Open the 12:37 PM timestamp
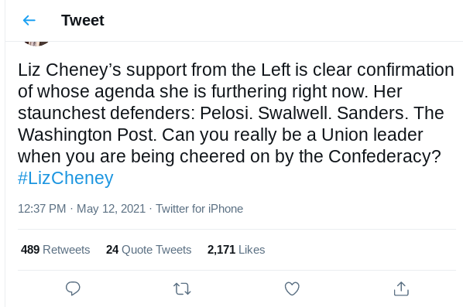Viewport: 463px width, 307px height. click(42, 209)
